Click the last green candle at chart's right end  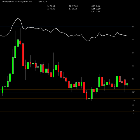127,84
